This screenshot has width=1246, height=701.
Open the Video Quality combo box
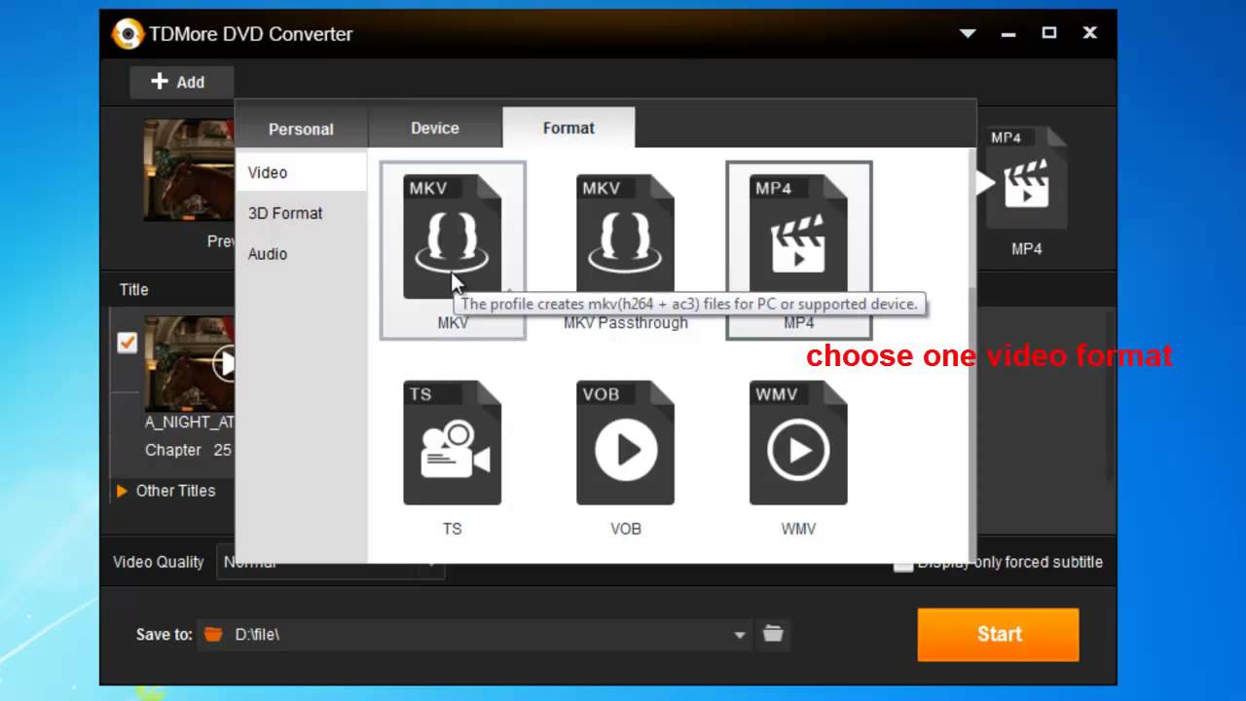point(331,562)
